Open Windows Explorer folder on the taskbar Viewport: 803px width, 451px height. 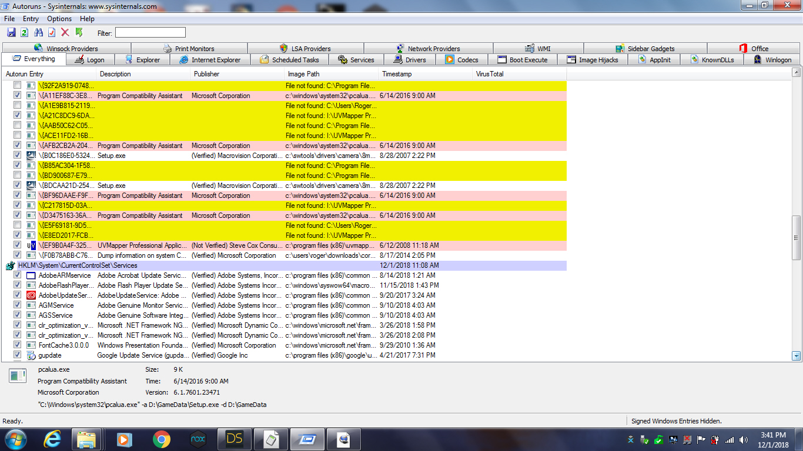tap(86, 439)
